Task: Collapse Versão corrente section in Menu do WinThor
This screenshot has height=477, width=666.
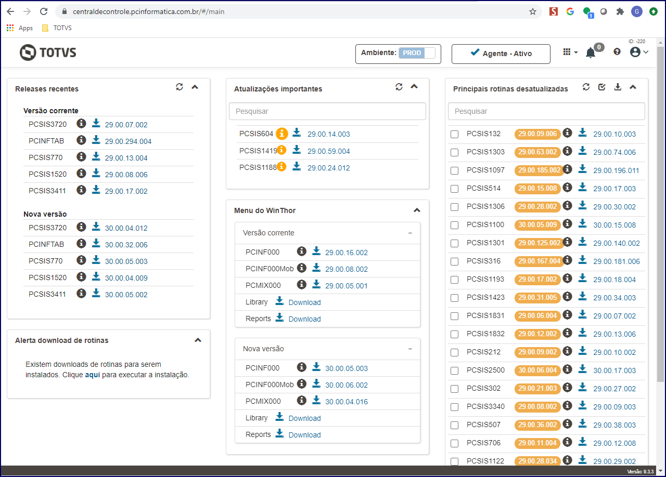Action: click(x=410, y=233)
